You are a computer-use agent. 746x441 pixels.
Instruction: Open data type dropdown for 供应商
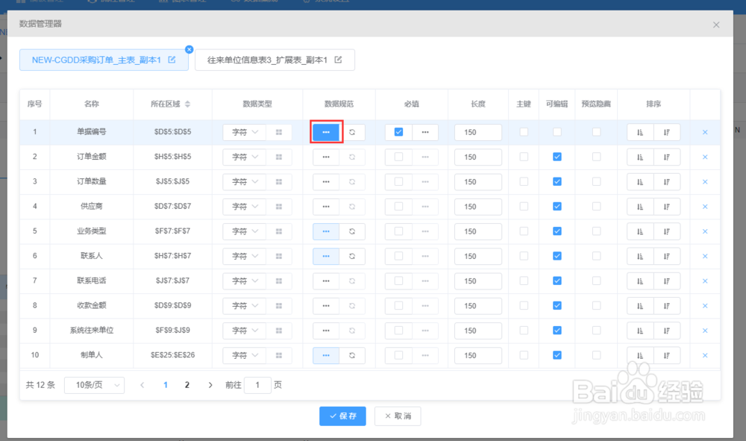tap(245, 207)
